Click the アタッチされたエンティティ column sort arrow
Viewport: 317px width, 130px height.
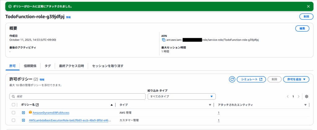(305, 105)
